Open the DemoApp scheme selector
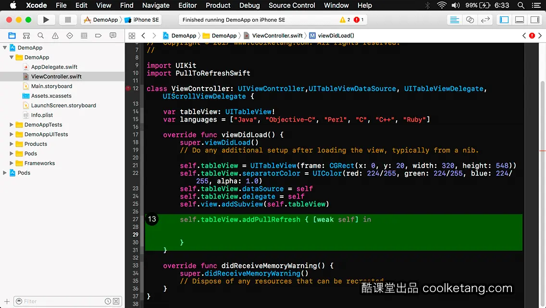Image resolution: width=546 pixels, height=308 pixels. [x=101, y=20]
